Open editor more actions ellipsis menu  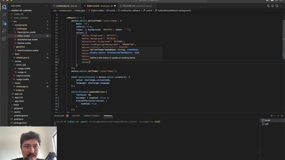pos(281,6)
